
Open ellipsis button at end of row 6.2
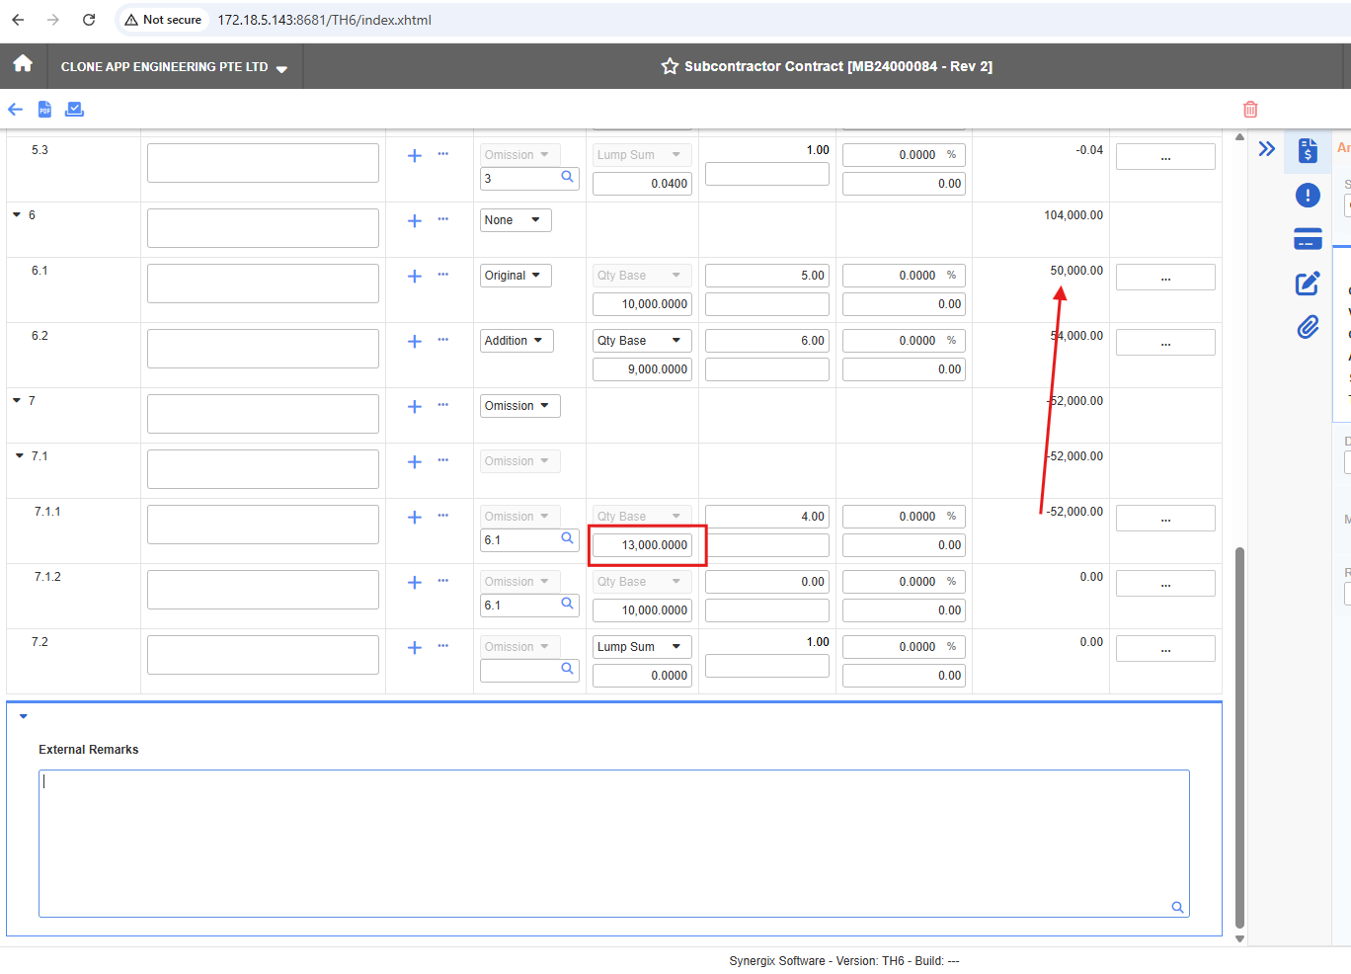click(x=1165, y=342)
